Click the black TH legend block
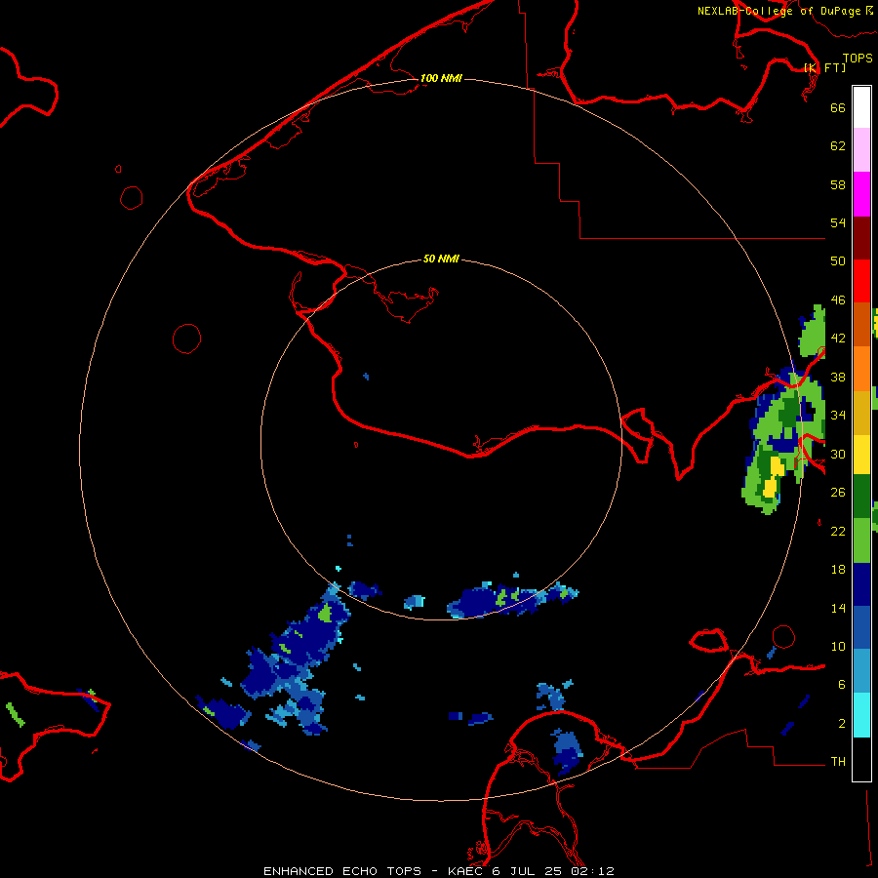The image size is (878, 878). (x=861, y=759)
